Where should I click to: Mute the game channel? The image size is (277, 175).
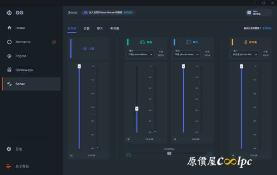(129, 139)
